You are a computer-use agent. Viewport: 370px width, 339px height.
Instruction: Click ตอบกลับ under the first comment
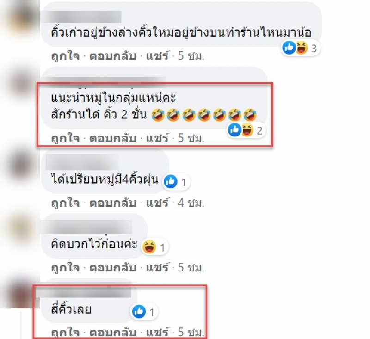[x=113, y=56]
